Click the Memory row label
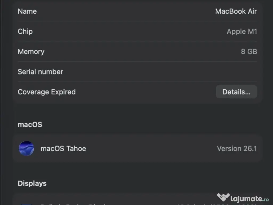The image size is (273, 205). tap(31, 52)
